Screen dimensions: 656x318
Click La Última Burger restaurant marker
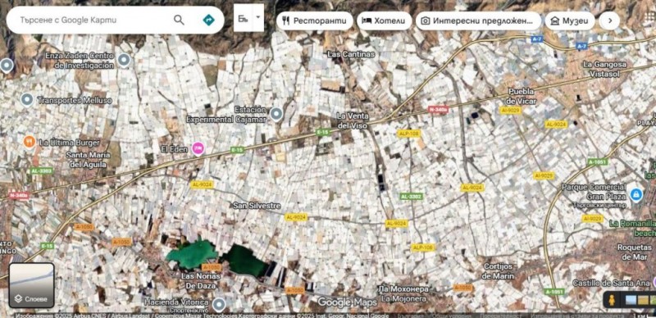click(29, 143)
